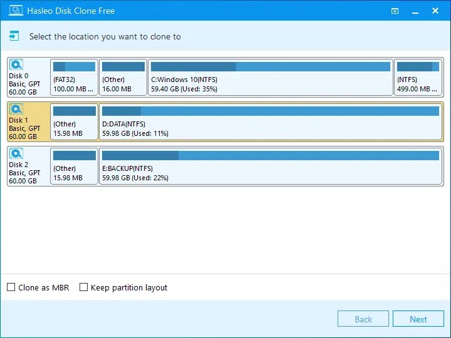The height and width of the screenshot is (338, 451).
Task: Select the 499.00 MB NTFS partition
Action: tap(418, 77)
